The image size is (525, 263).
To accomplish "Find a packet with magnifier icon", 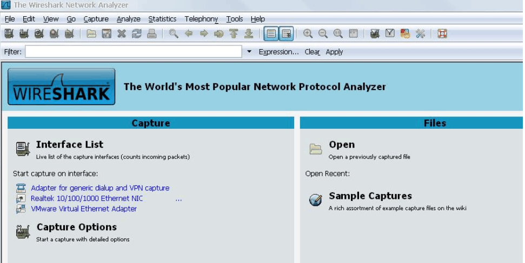I will (174, 34).
